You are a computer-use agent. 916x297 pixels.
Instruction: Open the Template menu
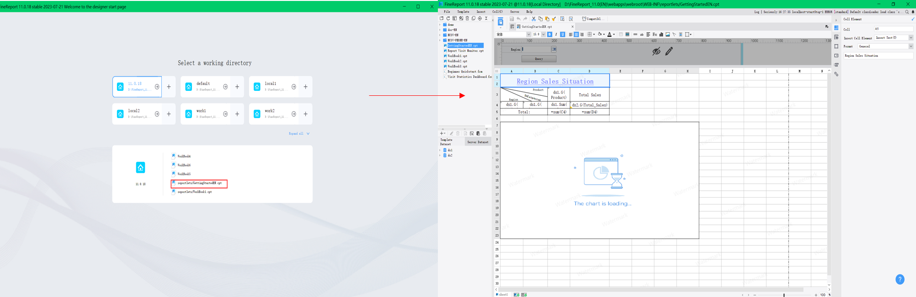(x=463, y=12)
